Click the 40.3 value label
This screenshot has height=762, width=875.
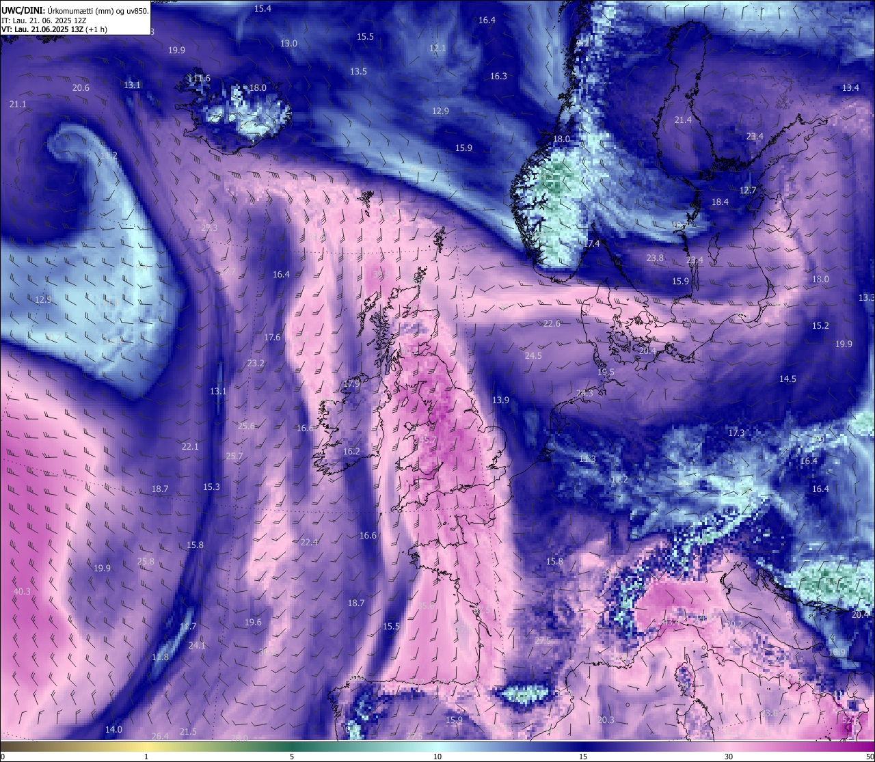coord(22,591)
